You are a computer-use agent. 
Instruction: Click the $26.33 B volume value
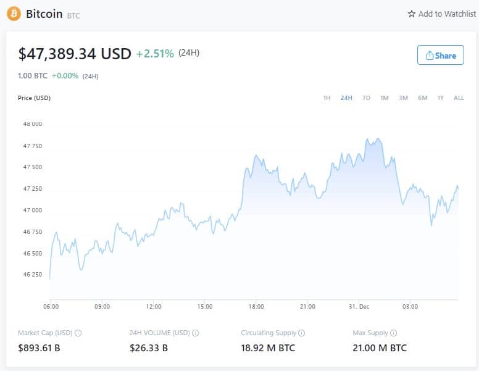coord(149,348)
